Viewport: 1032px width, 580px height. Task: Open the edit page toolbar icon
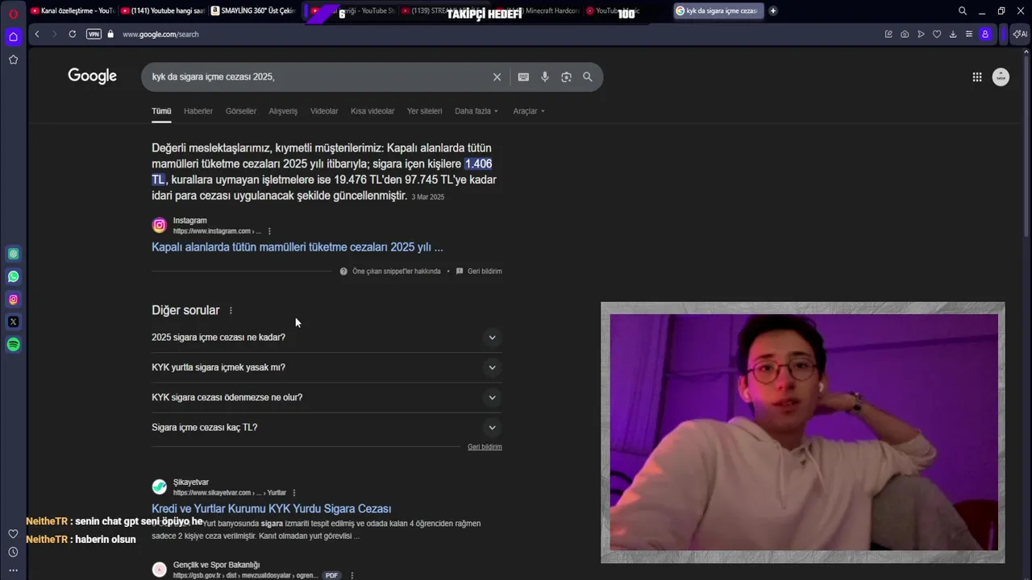pyautogui.click(x=888, y=34)
